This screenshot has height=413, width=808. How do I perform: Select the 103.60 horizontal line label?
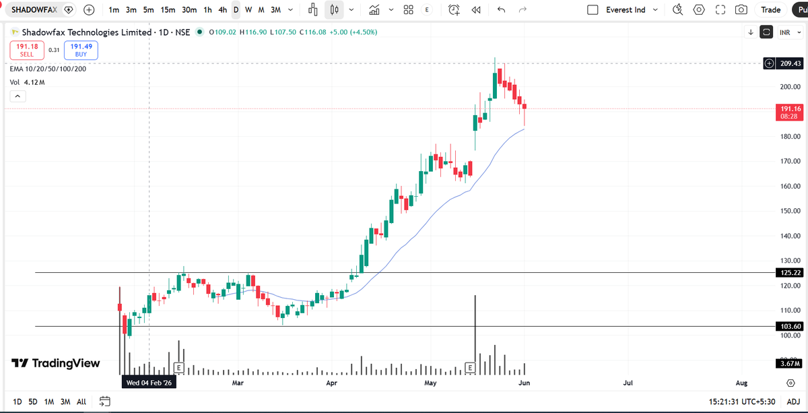click(x=790, y=326)
